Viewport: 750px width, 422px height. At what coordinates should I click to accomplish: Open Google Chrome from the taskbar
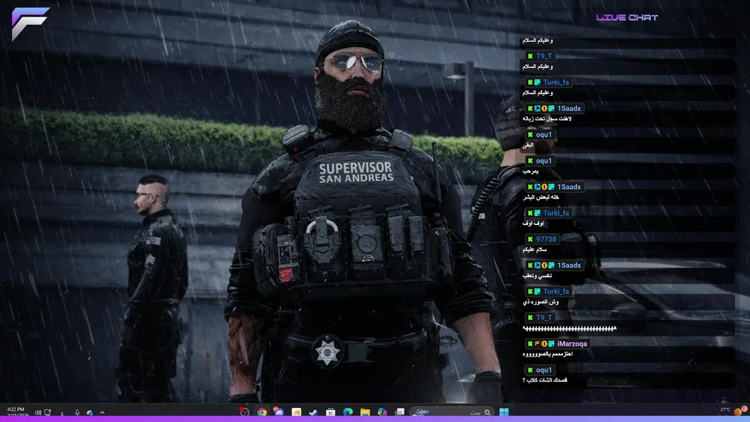(x=262, y=413)
